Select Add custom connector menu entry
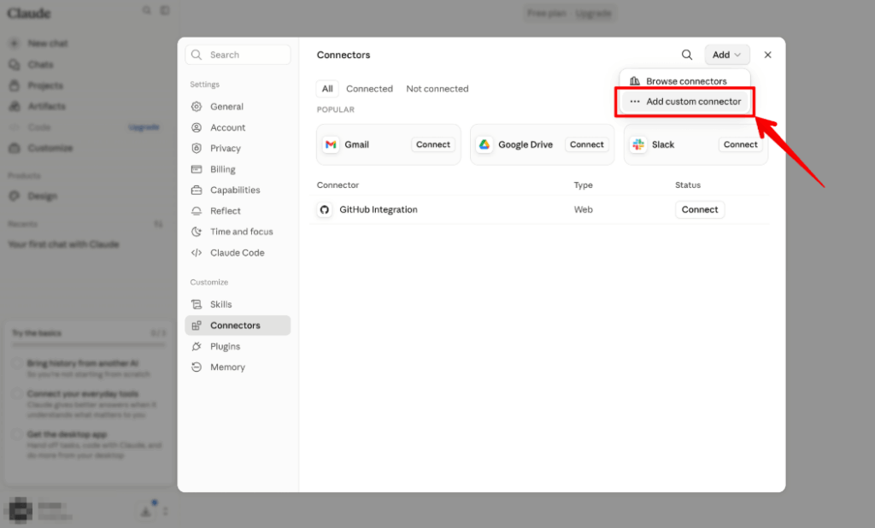 [685, 102]
